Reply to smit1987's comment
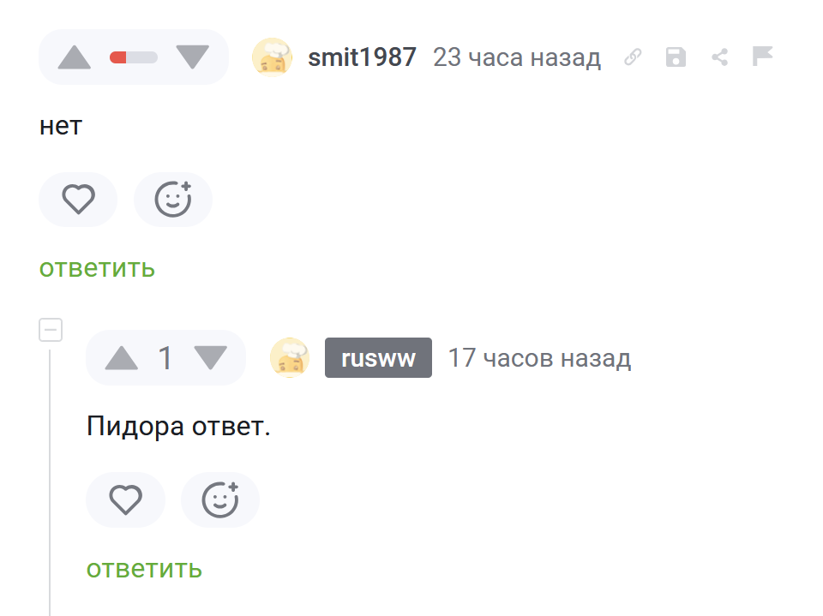 click(x=97, y=268)
